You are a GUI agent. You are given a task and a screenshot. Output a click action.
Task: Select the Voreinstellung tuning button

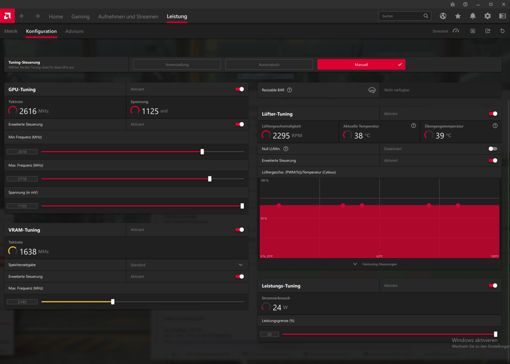(x=177, y=65)
